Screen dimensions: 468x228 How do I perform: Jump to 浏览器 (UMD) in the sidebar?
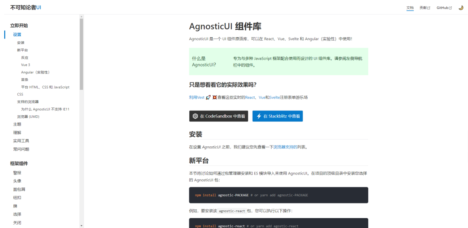(28, 117)
